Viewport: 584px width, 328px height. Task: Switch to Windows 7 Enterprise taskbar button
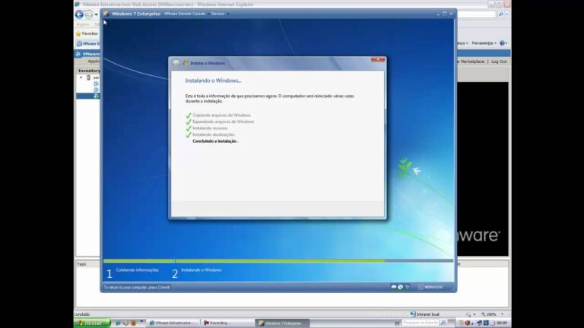[282, 323]
